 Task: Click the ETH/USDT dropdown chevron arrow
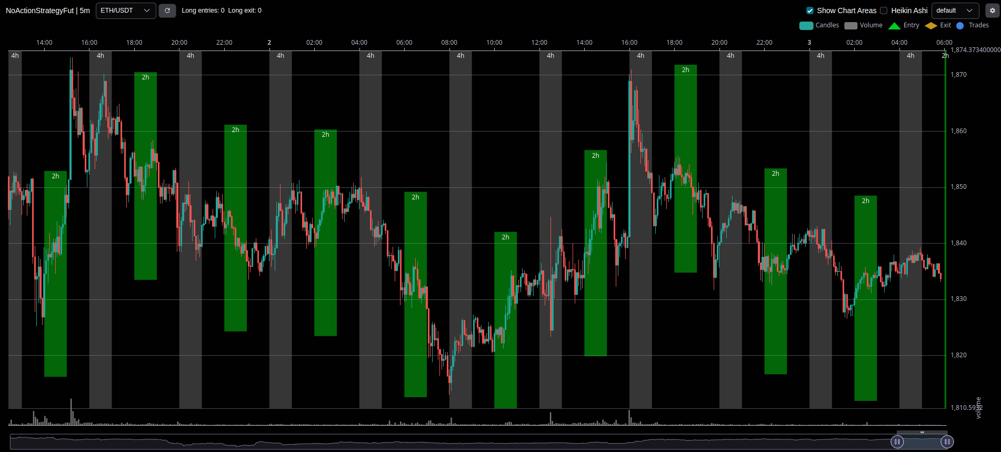pos(147,11)
